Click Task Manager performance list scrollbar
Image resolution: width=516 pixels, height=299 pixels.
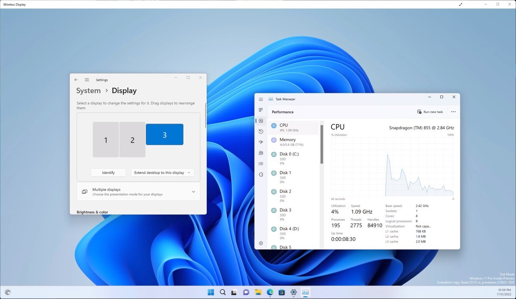click(x=322, y=144)
